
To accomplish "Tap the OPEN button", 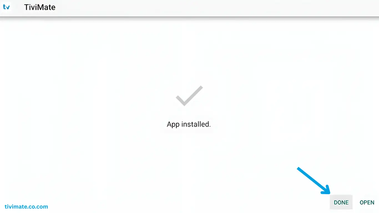I will pos(367,202).
